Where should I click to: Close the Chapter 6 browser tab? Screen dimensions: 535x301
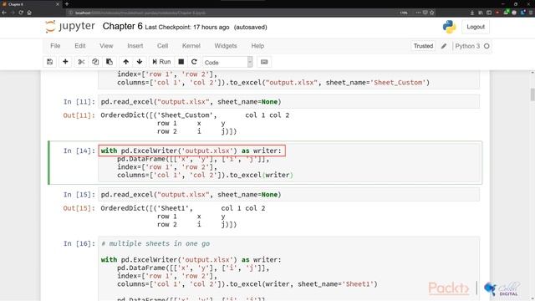[58, 4]
